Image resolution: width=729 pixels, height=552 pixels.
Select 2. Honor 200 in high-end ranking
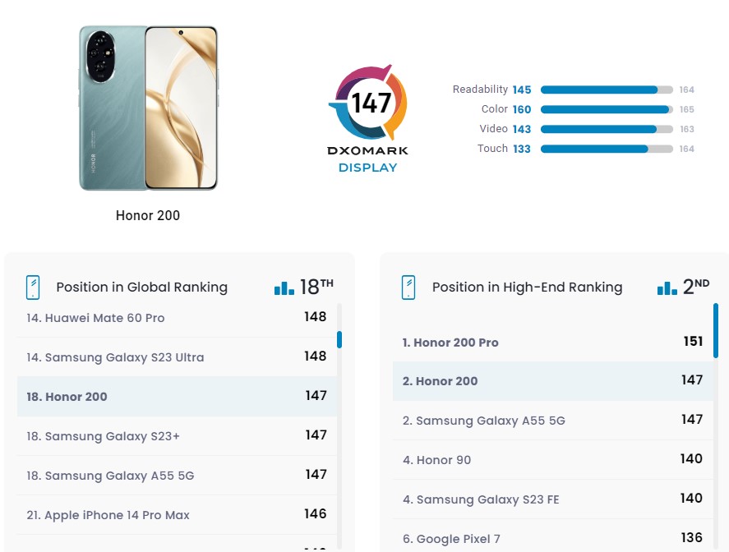tap(553, 381)
